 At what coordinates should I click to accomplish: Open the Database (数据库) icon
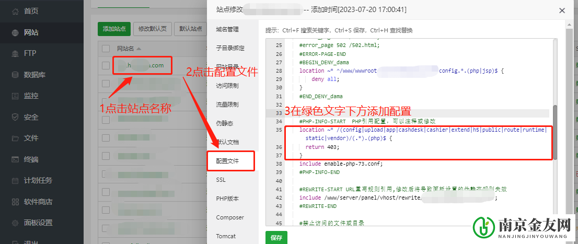14,75
